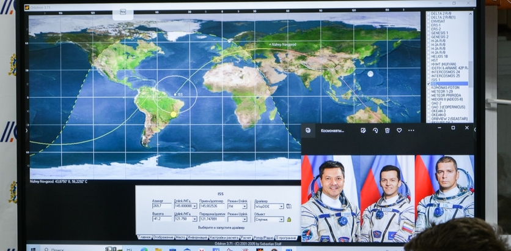
Task: Expand the Драйвер WispDDE dropdown
Action: (x=281, y=207)
